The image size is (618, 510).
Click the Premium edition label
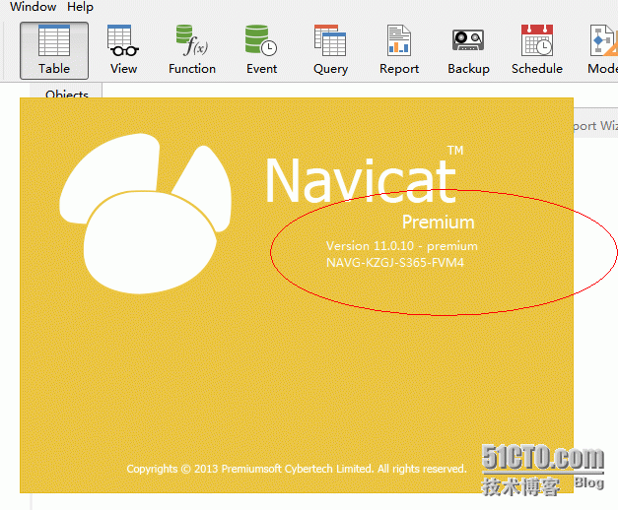(438, 223)
